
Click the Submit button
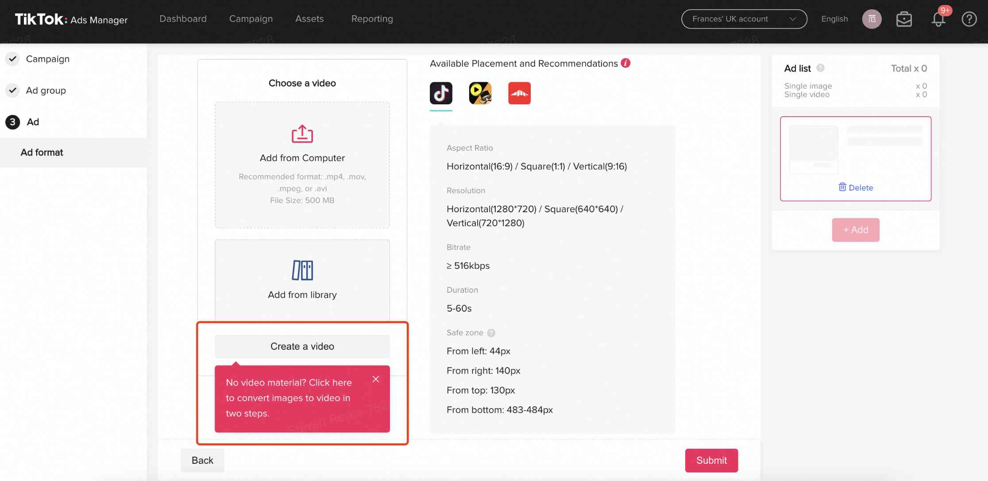pyautogui.click(x=711, y=460)
